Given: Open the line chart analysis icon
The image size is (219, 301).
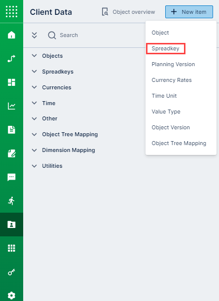Looking at the screenshot, I should point(11,106).
